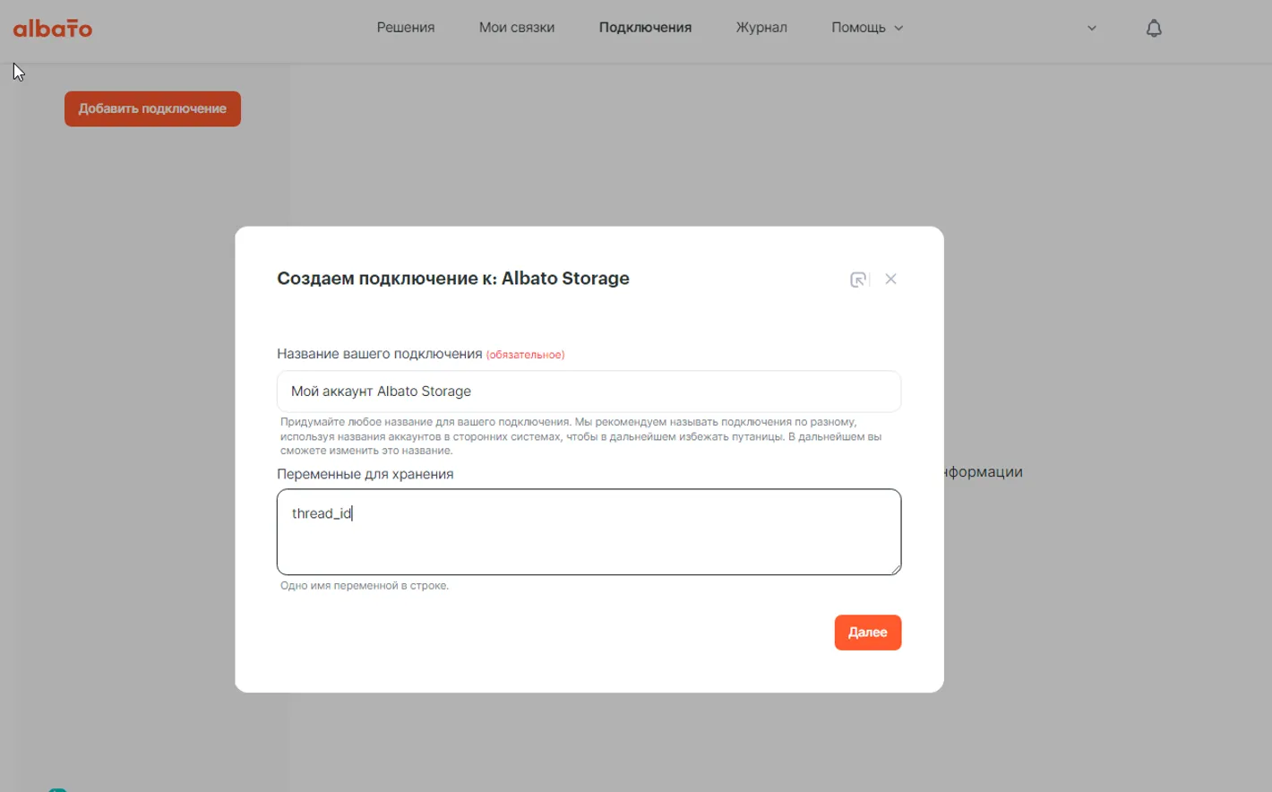Open the Журнал page

click(761, 28)
